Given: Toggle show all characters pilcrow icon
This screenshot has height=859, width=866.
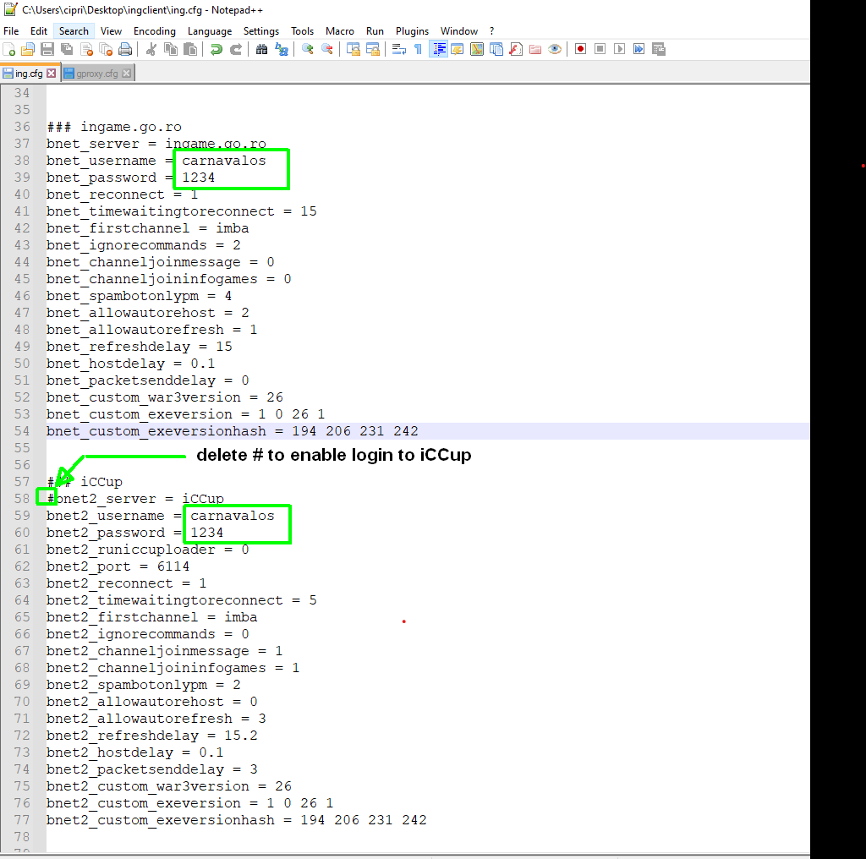Looking at the screenshot, I should coord(418,49).
